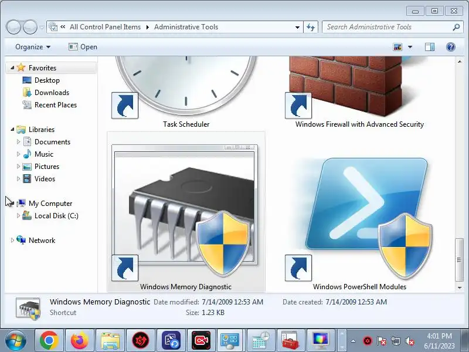Expand the Documents library
This screenshot has height=352, width=469.
coord(18,141)
